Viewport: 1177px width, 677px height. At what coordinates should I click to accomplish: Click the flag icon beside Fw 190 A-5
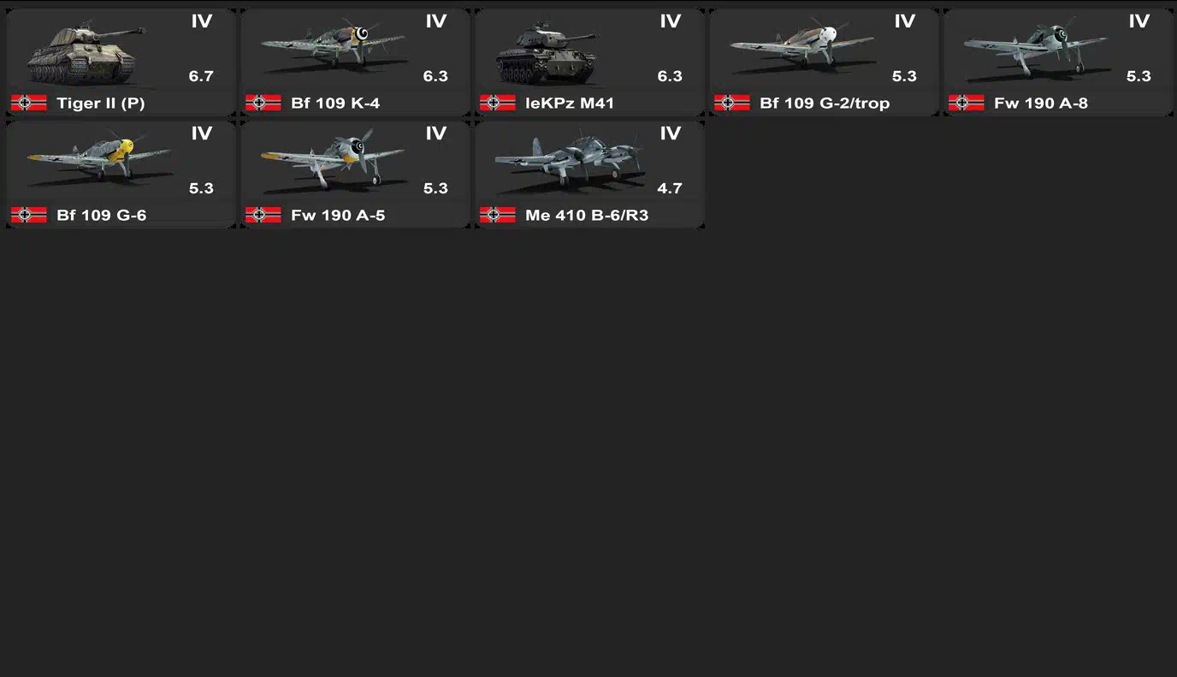[x=263, y=215]
